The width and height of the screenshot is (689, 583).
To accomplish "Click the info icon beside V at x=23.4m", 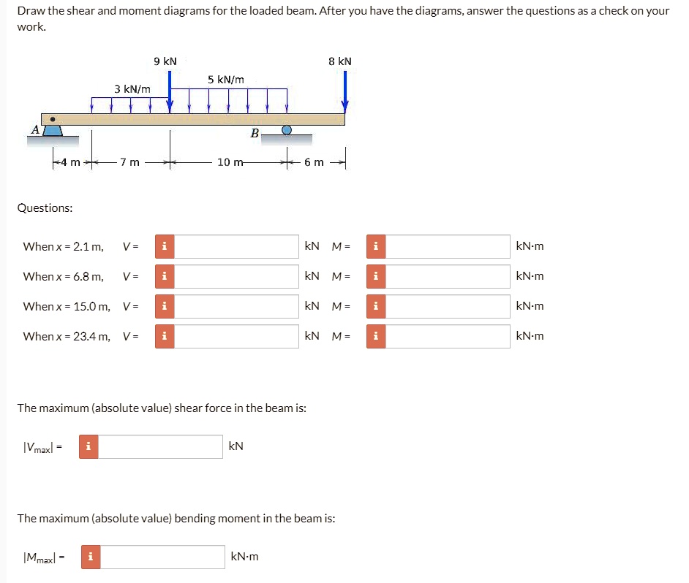I will click(164, 336).
